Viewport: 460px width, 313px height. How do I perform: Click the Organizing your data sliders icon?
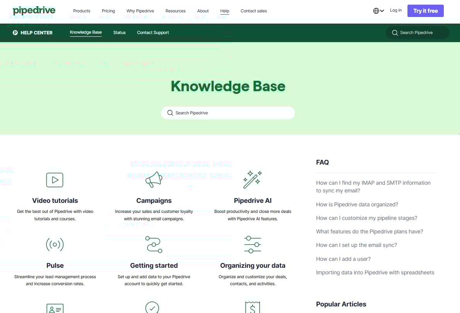253,244
